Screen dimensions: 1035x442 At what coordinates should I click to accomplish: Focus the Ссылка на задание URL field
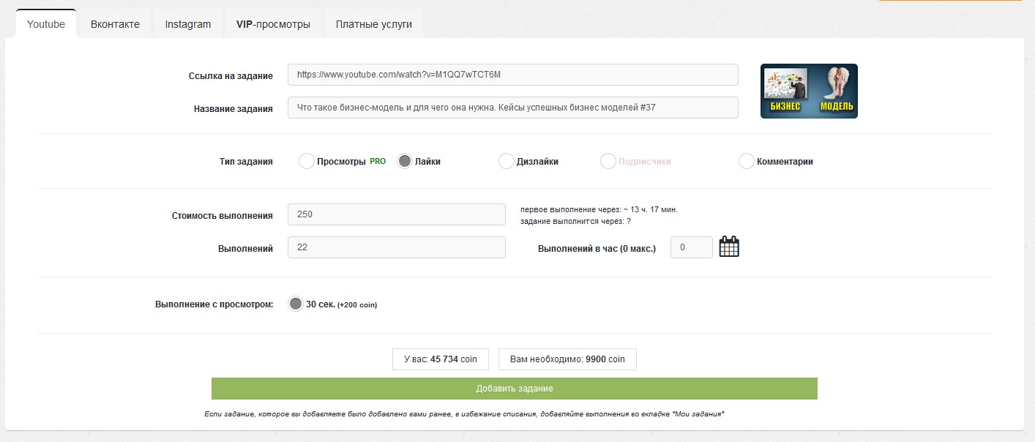coord(512,75)
